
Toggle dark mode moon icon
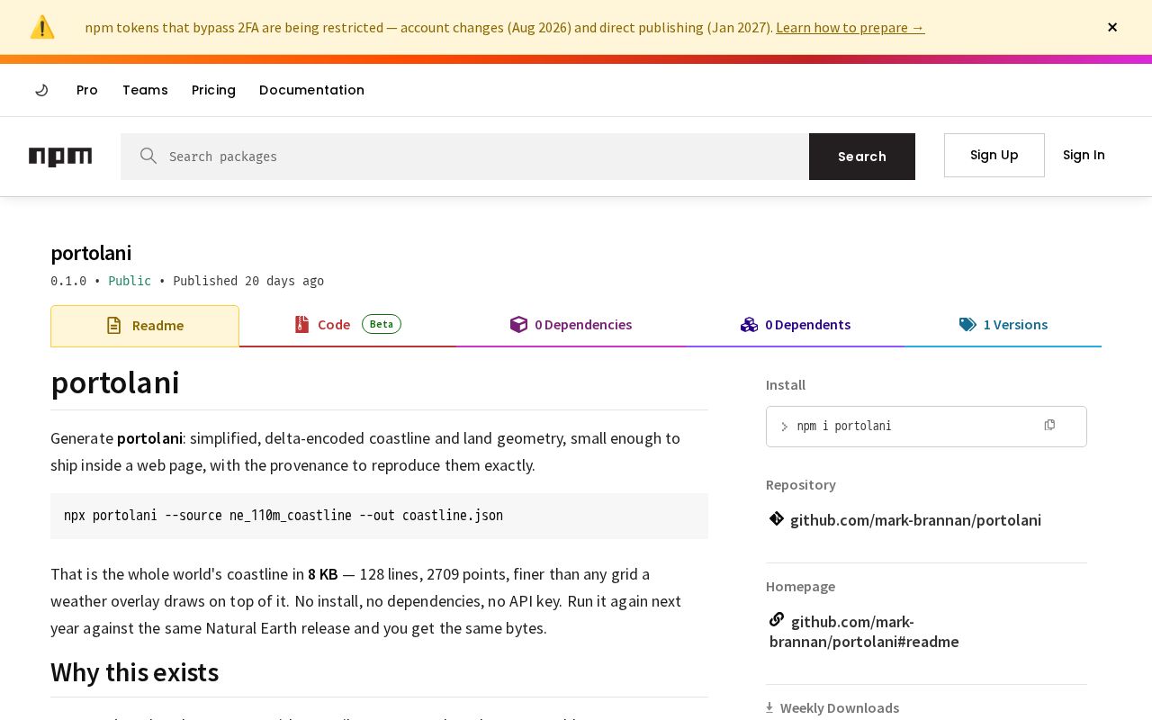click(41, 90)
